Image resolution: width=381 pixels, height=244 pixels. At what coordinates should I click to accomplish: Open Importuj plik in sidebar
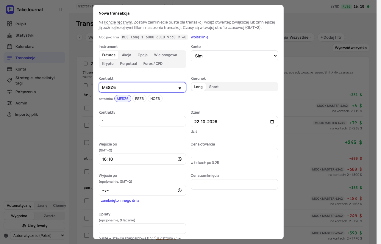pyautogui.click(x=34, y=114)
